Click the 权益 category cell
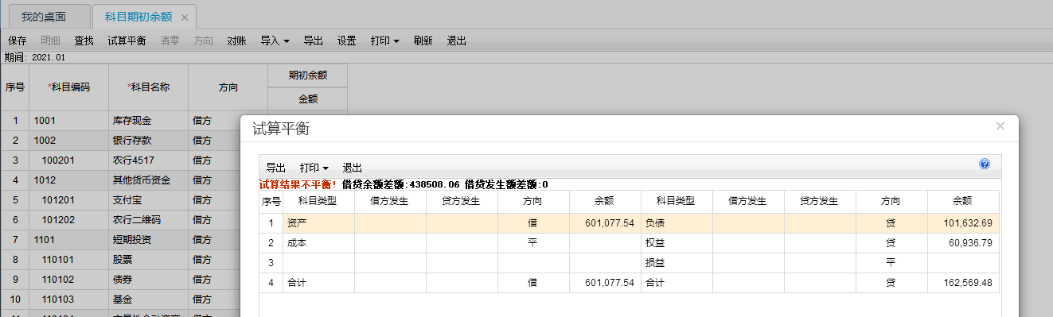Image resolution: width=1053 pixels, height=317 pixels. (x=677, y=242)
